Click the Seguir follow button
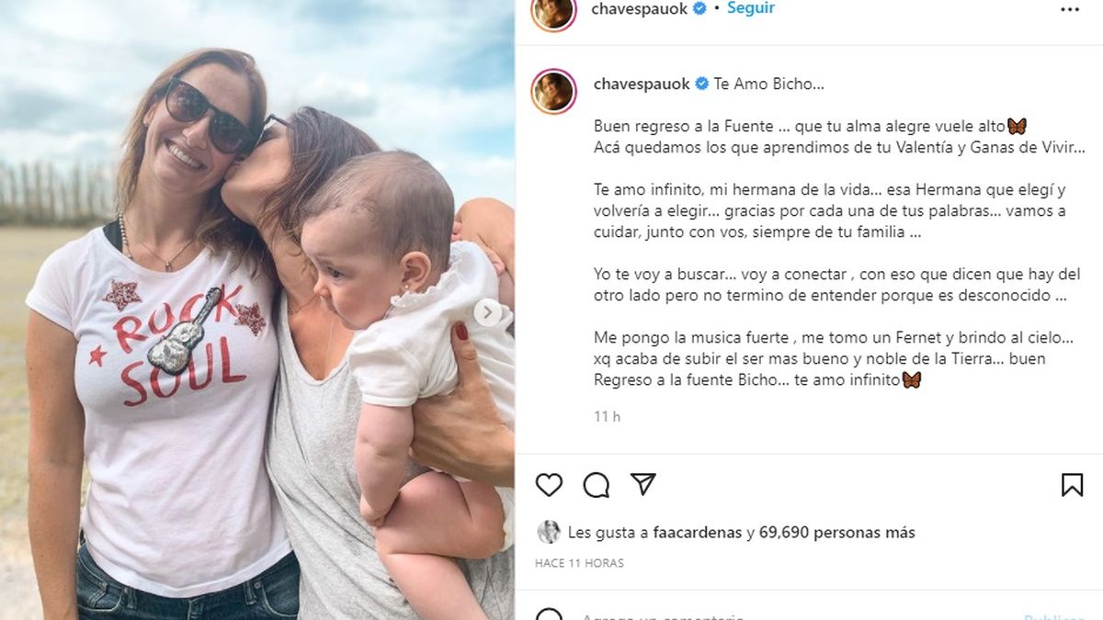The height and width of the screenshot is (620, 1103). click(x=751, y=8)
